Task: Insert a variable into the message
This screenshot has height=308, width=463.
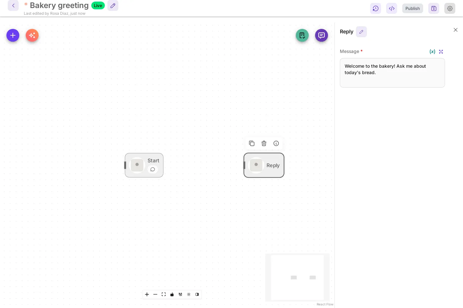Action: click(x=432, y=52)
